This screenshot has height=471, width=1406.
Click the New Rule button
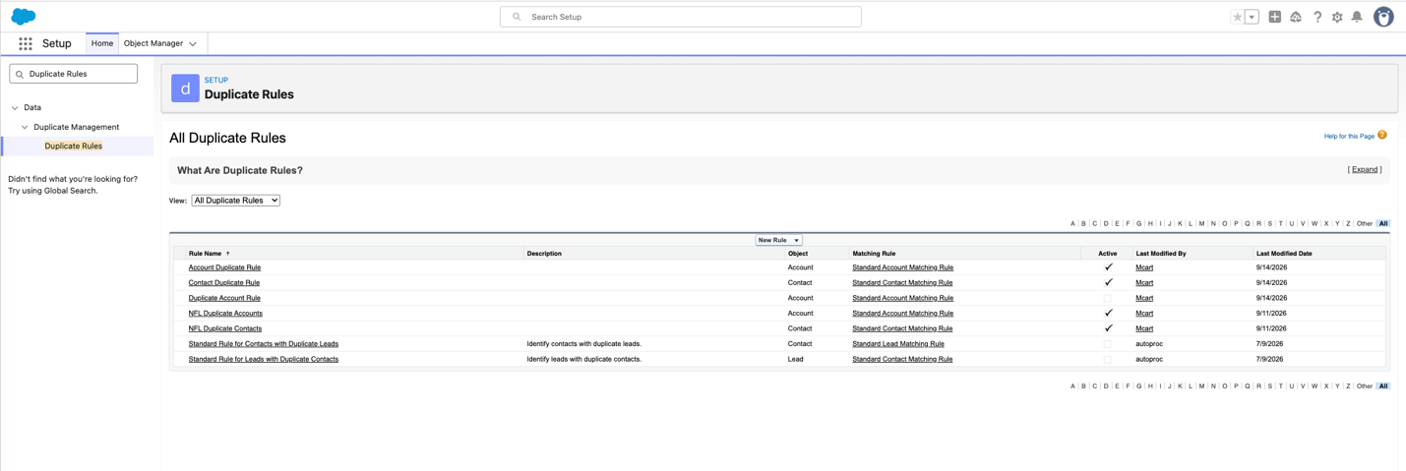click(x=773, y=240)
